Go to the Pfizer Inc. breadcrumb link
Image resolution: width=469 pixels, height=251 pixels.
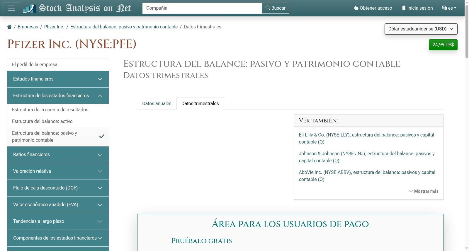point(54,27)
